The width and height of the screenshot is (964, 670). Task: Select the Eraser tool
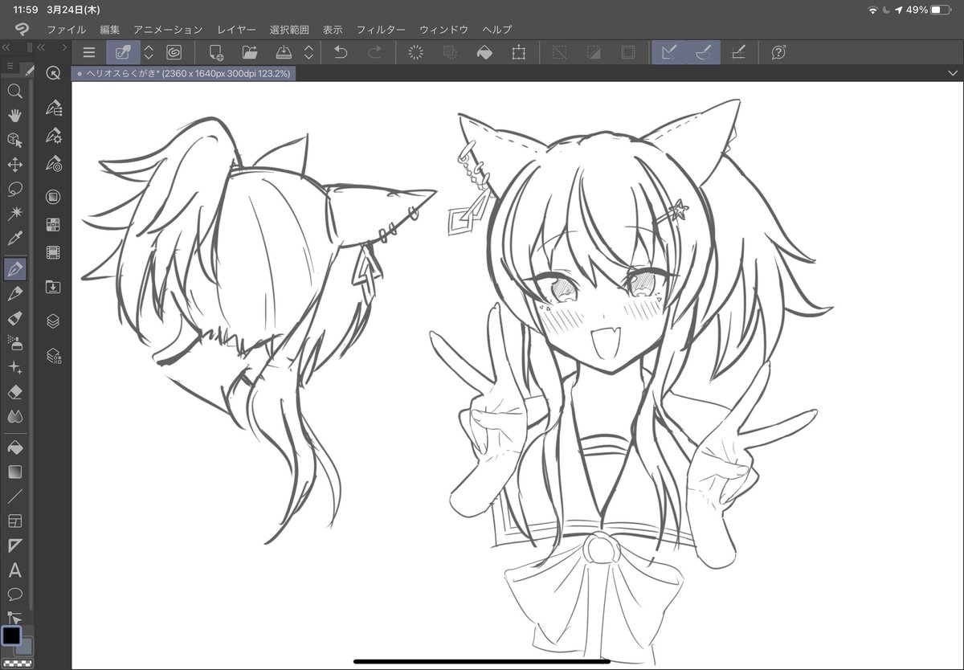point(14,392)
